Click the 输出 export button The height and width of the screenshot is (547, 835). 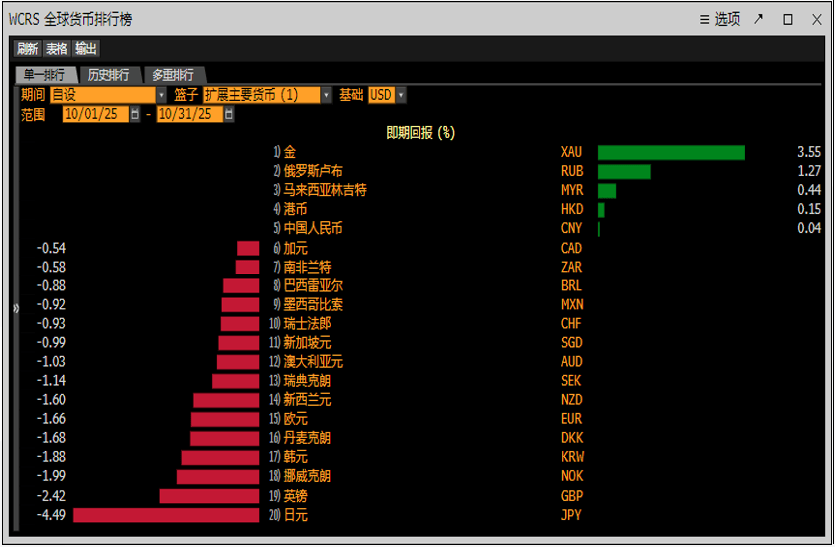[x=85, y=49]
